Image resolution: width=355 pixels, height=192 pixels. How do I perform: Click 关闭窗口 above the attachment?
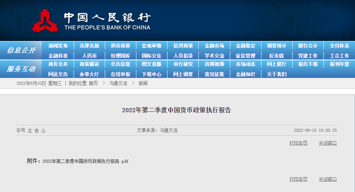328,143
